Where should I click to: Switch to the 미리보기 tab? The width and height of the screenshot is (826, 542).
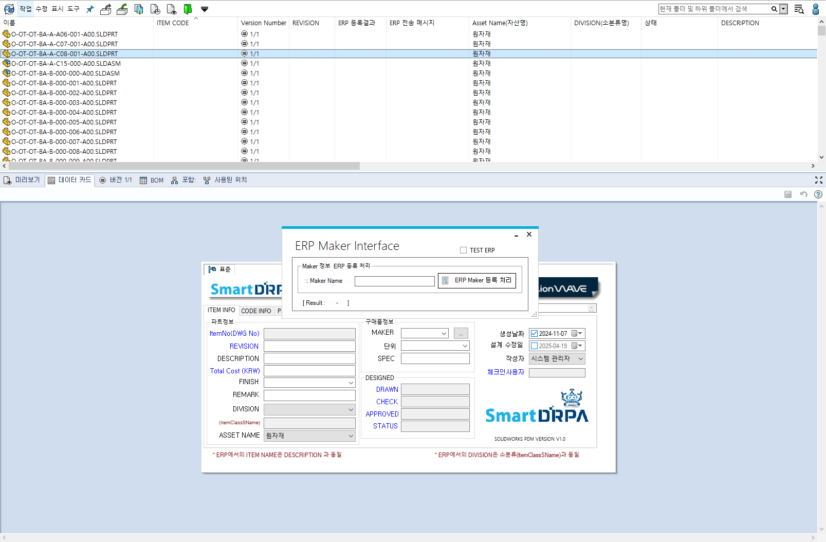(22, 180)
